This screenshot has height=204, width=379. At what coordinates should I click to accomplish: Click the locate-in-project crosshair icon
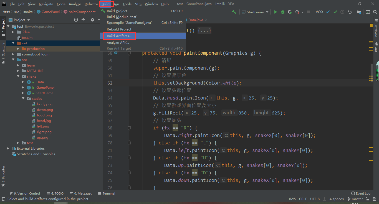[x=76, y=20]
